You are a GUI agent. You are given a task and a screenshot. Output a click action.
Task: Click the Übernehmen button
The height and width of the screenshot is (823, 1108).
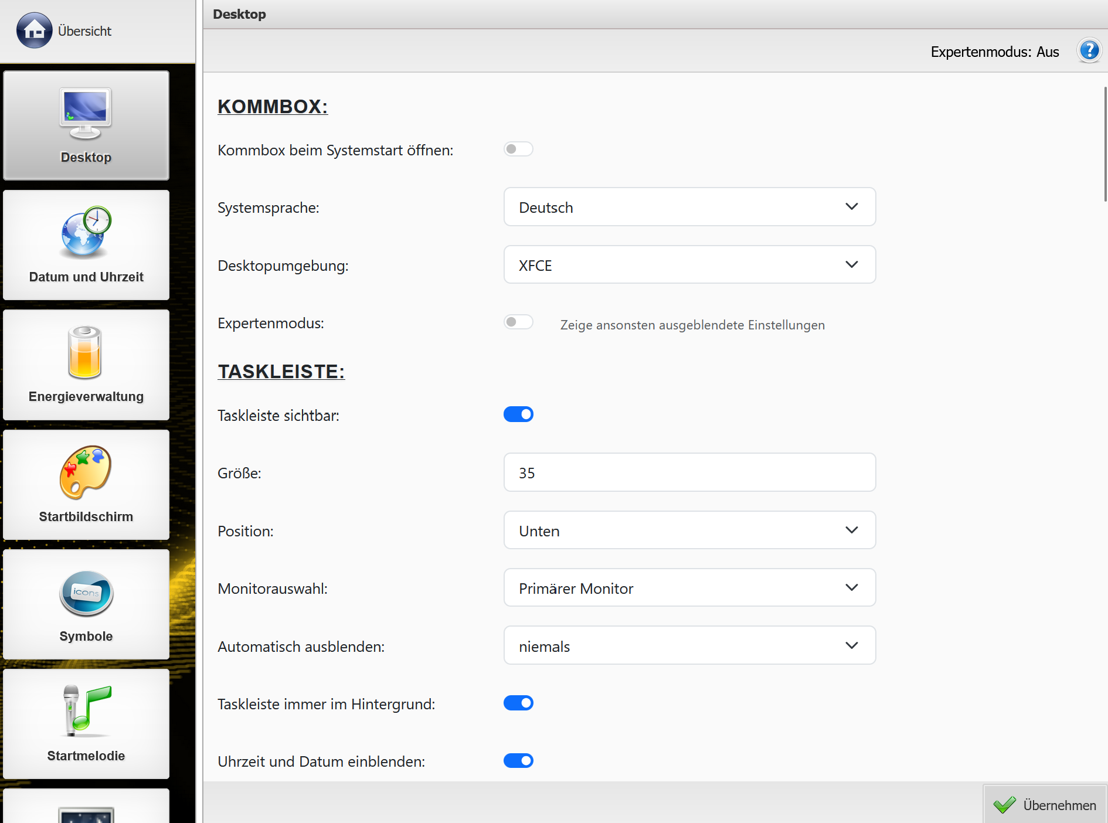(x=1045, y=805)
